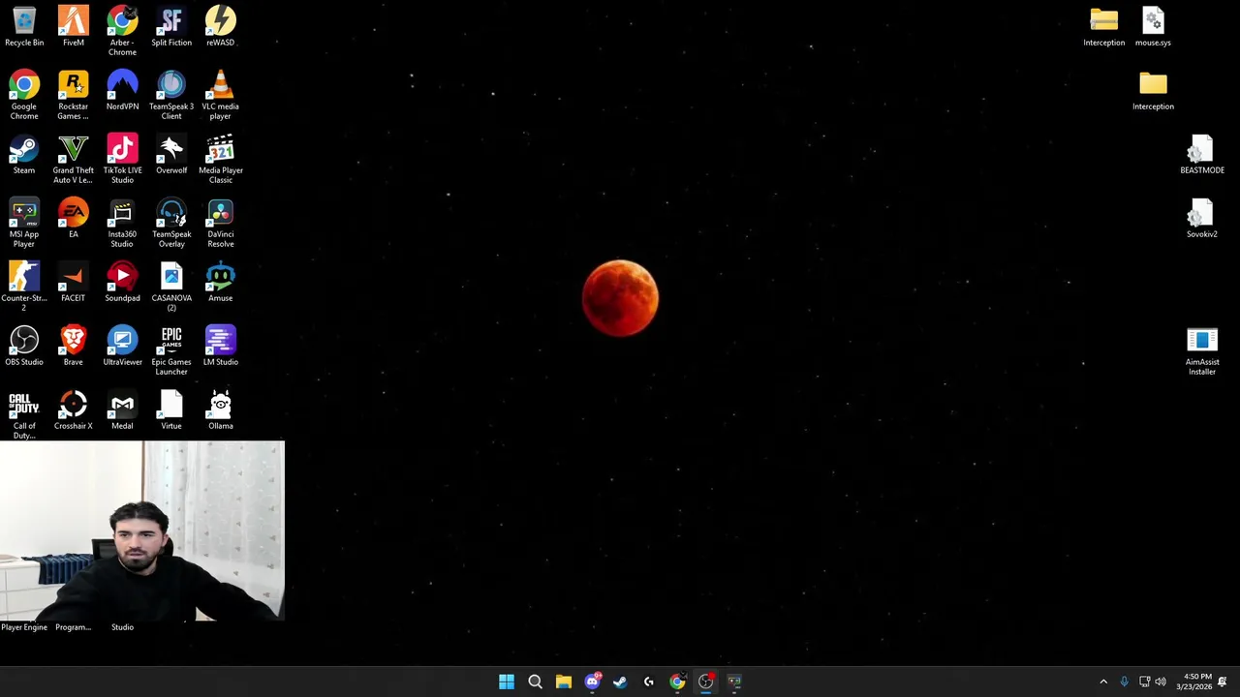
Task: Open Call of Duty desktop shortcut
Action: [x=24, y=414]
